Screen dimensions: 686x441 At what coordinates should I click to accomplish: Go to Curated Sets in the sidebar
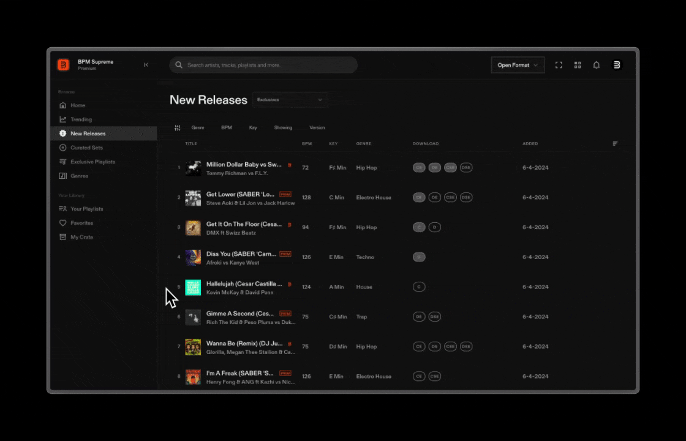tap(86, 148)
